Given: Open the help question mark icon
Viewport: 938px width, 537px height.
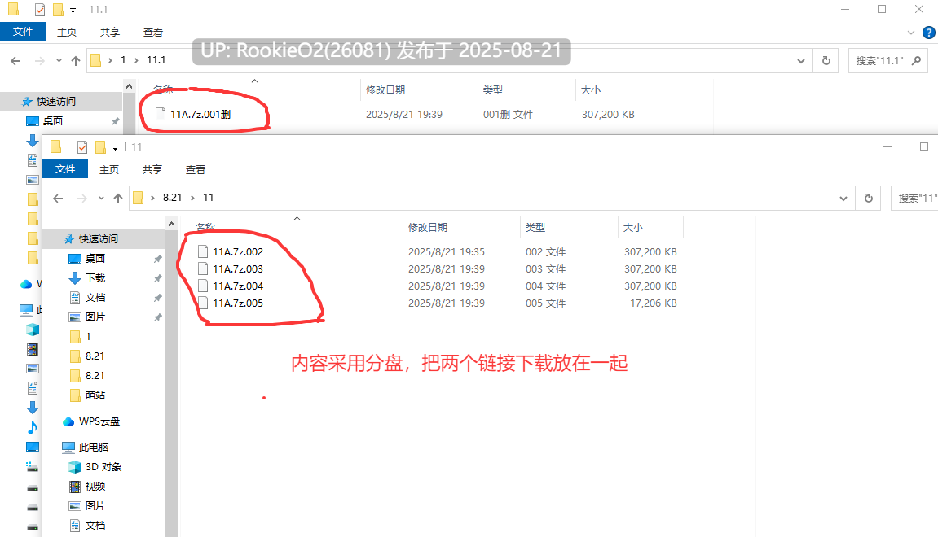Looking at the screenshot, I should pos(929,33).
